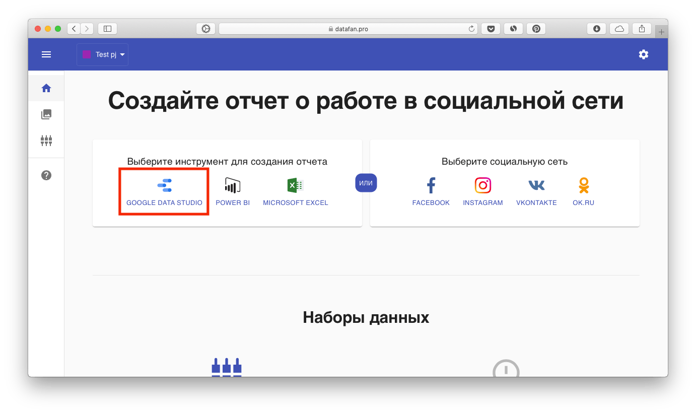The height and width of the screenshot is (414, 696).
Task: Select Facebook social network
Action: (431, 192)
